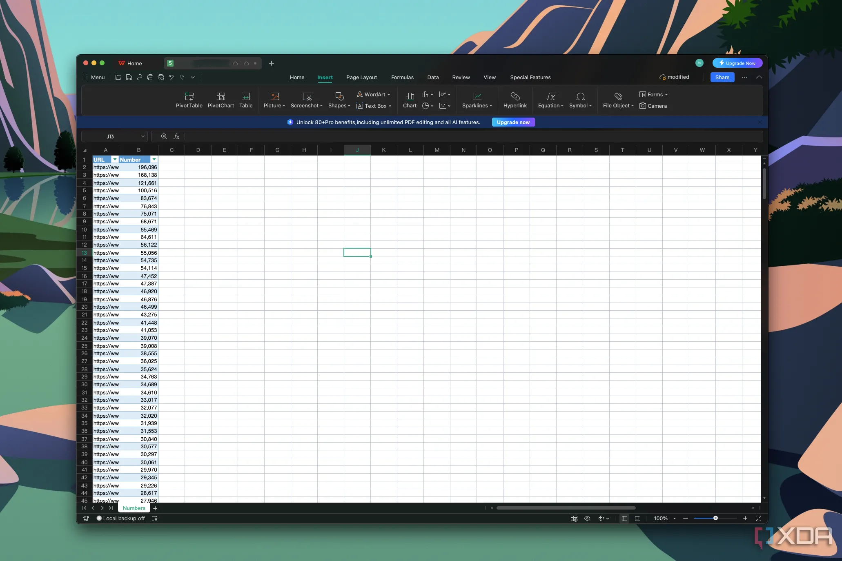The width and height of the screenshot is (842, 561).
Task: Click the blue Share button
Action: tap(722, 77)
